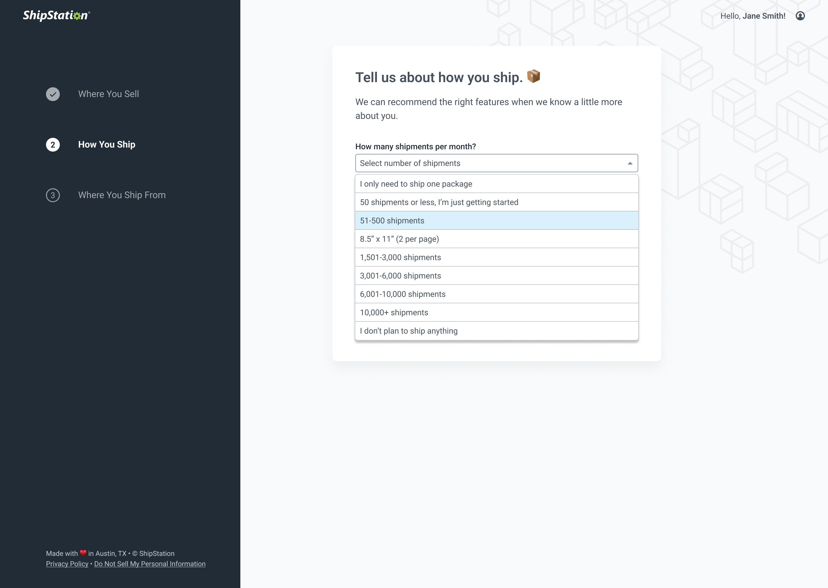Click 'How You Ship' sidebar item
The image size is (828, 588).
coord(106,144)
